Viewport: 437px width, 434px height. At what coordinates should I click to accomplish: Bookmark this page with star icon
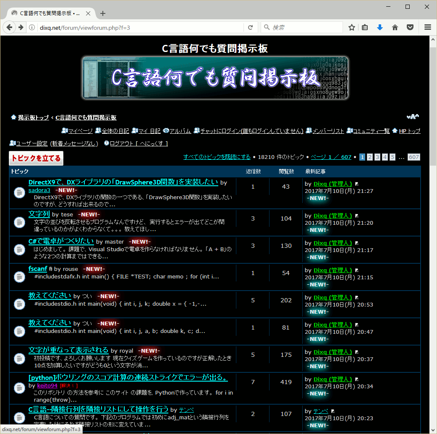(352, 27)
